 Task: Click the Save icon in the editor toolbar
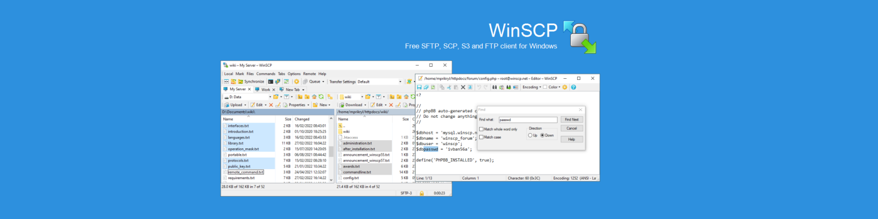click(x=419, y=87)
